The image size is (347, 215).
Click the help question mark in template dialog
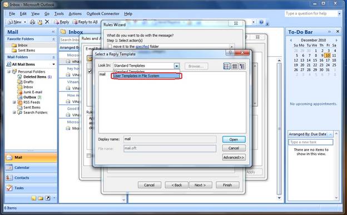(x=230, y=52)
